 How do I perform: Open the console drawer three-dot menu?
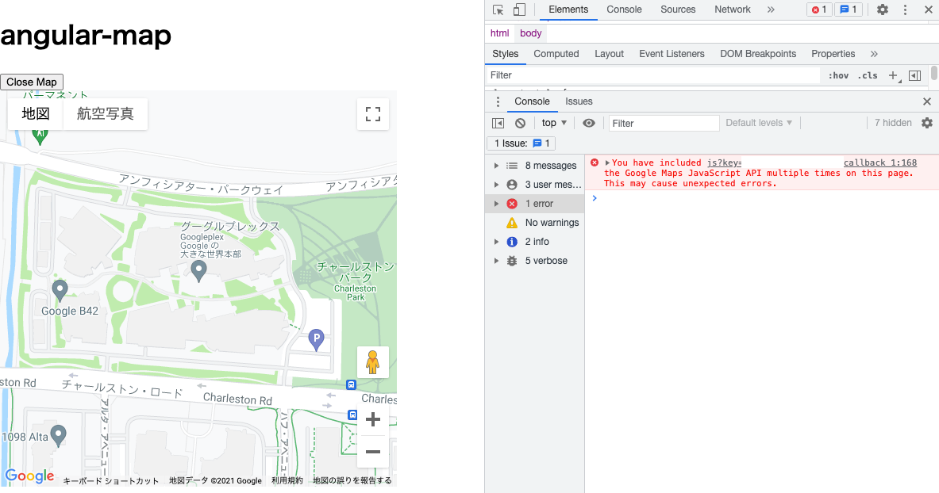[497, 101]
